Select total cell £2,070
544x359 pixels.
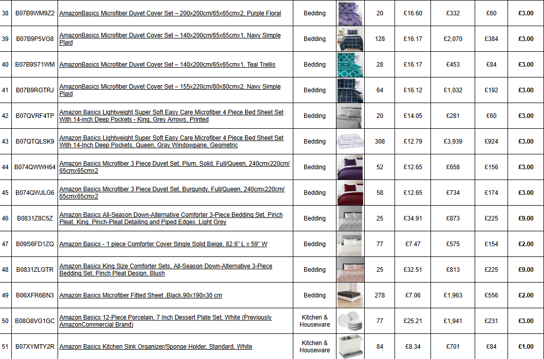pos(453,39)
